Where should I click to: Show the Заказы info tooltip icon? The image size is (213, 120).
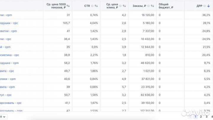(149, 6)
